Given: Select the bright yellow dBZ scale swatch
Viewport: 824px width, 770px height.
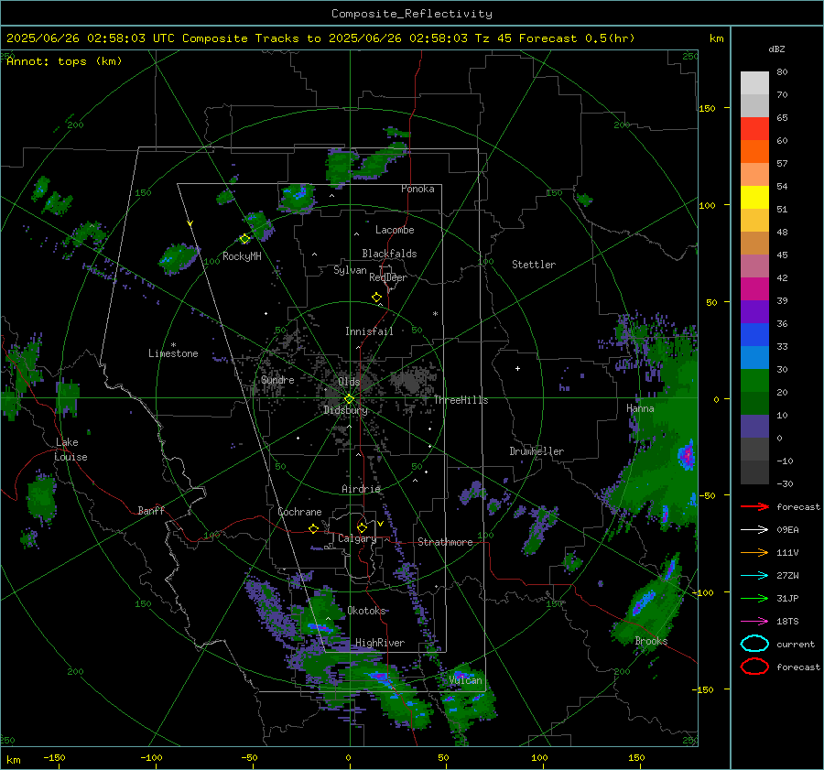Looking at the screenshot, I should pos(754,198).
